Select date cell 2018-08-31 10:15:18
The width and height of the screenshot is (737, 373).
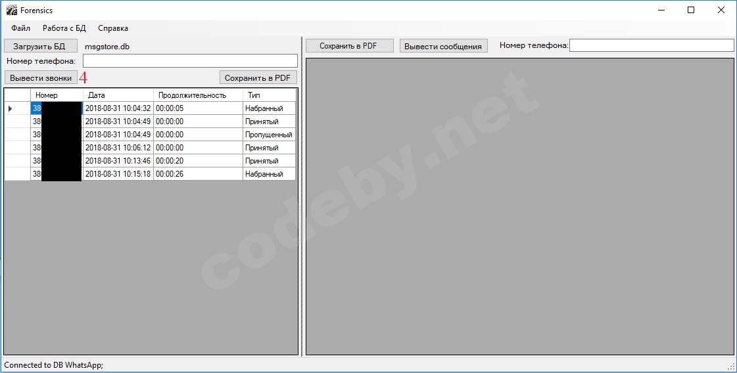point(118,174)
